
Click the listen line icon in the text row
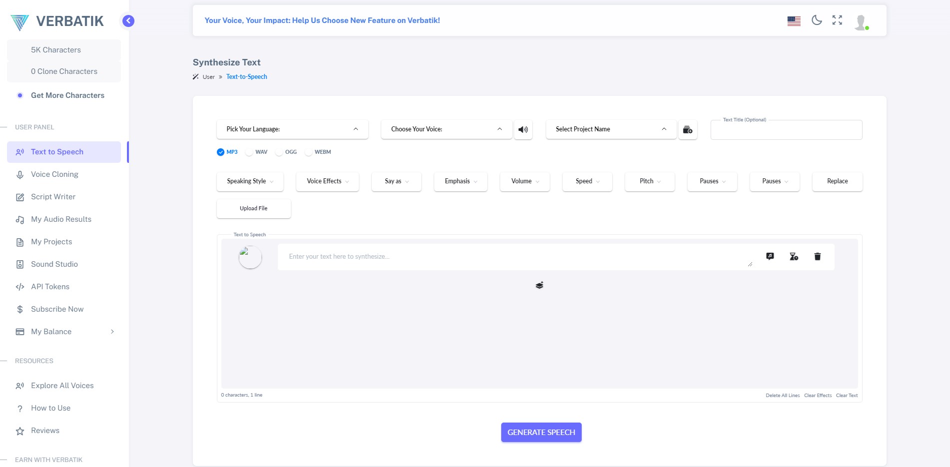click(770, 256)
